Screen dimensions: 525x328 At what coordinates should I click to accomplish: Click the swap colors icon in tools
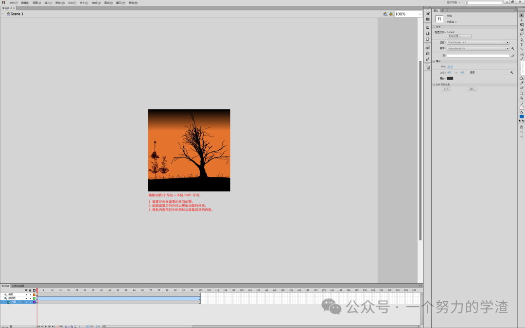[x=523, y=121]
